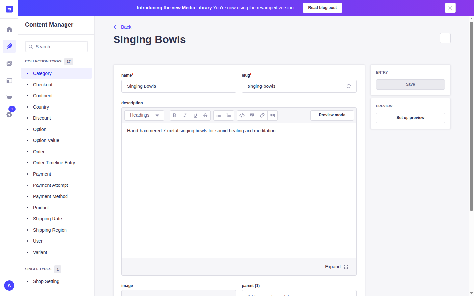
Task: Toggle underline formatting in editor
Action: pos(195,115)
